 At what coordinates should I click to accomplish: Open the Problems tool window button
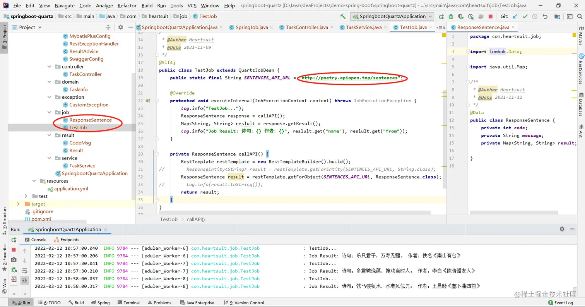coord(159,303)
